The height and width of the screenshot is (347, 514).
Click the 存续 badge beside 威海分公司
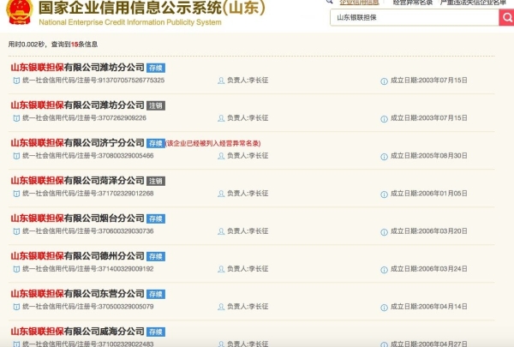[156, 332]
